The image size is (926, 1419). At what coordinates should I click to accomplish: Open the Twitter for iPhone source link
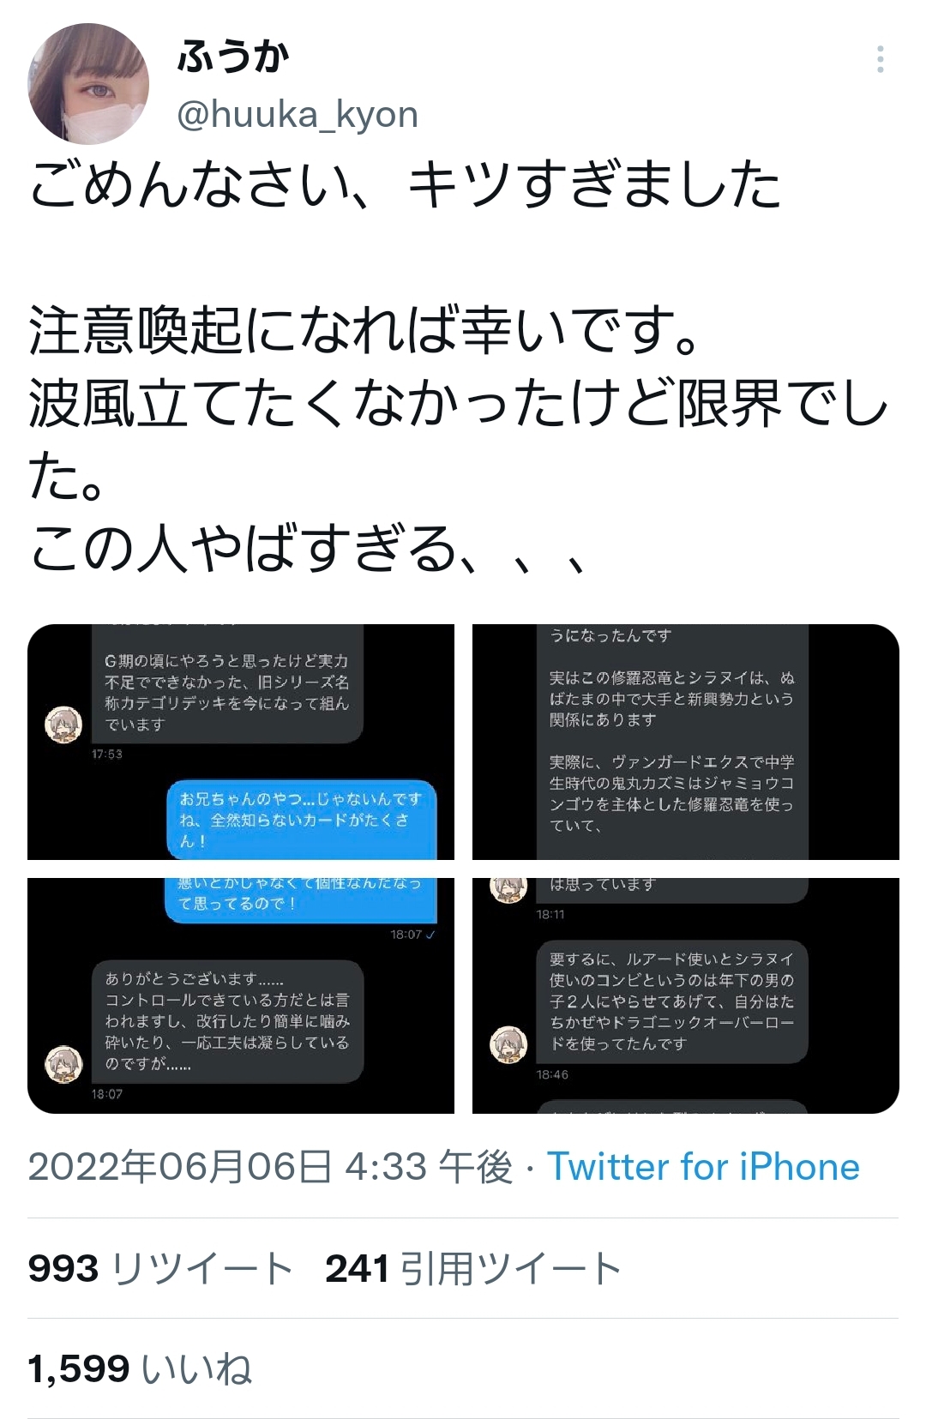[x=703, y=1167]
